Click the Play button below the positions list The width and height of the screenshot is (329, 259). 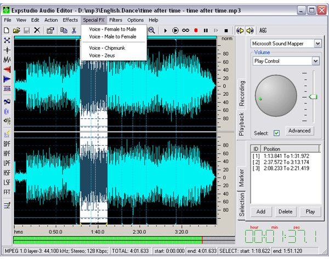coord(310,212)
